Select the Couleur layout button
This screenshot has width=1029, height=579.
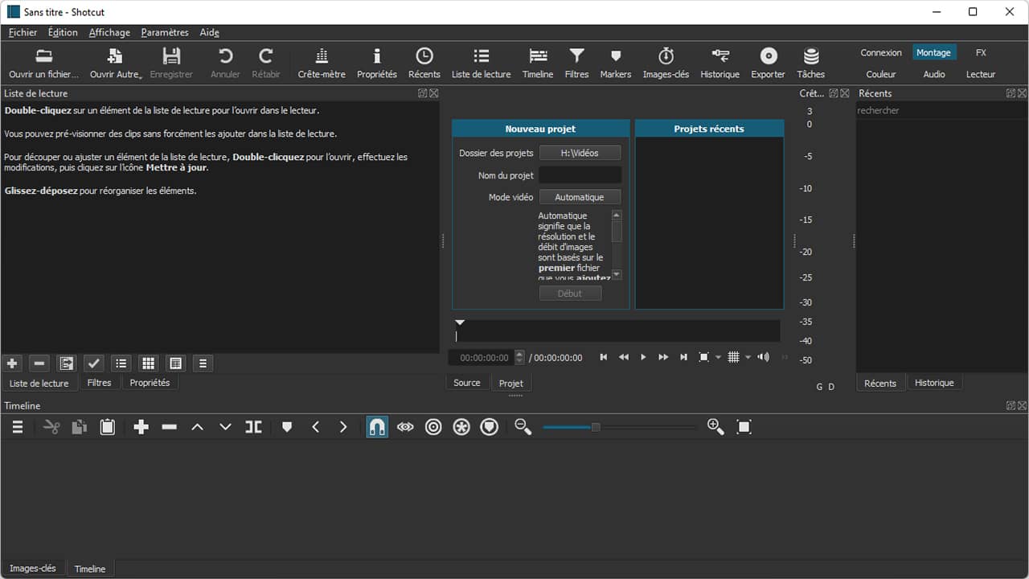click(x=881, y=74)
